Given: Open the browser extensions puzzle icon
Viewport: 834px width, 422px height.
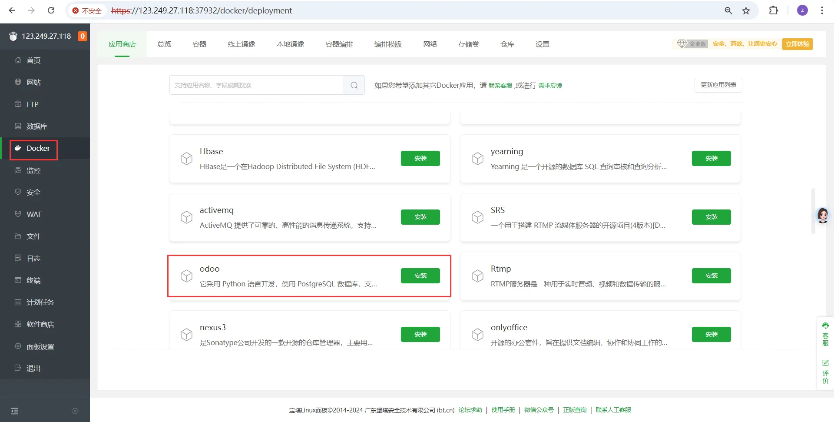Looking at the screenshot, I should (774, 10).
